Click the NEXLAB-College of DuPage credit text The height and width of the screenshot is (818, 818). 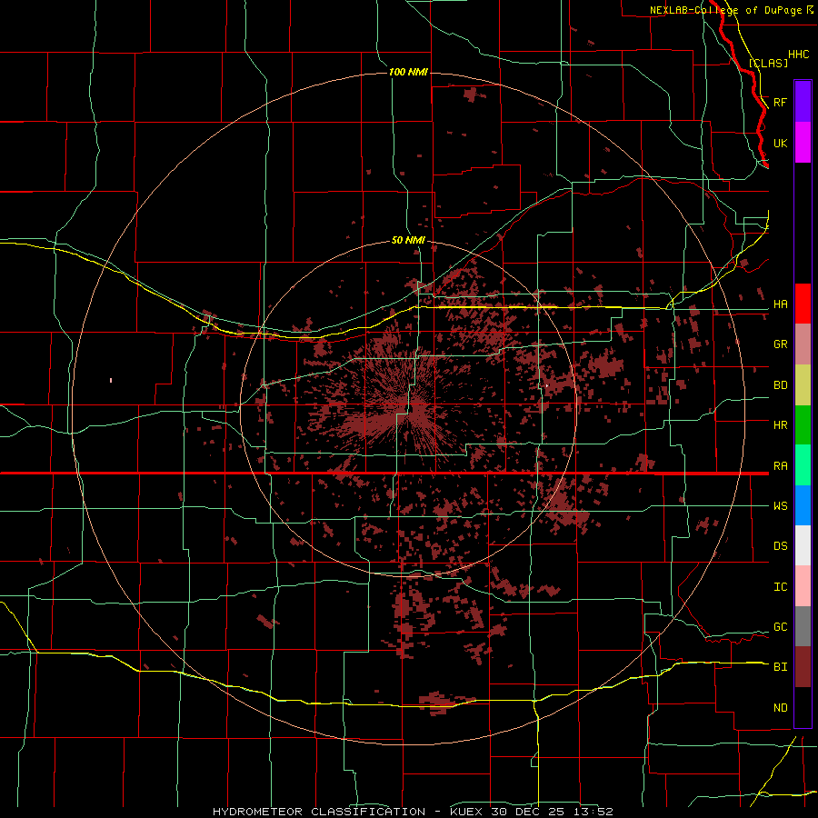725,10
